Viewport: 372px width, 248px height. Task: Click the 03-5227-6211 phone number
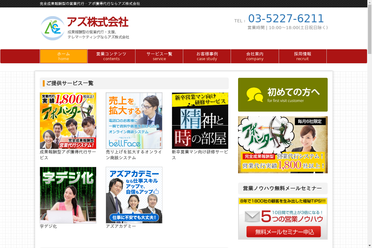tap(286, 19)
